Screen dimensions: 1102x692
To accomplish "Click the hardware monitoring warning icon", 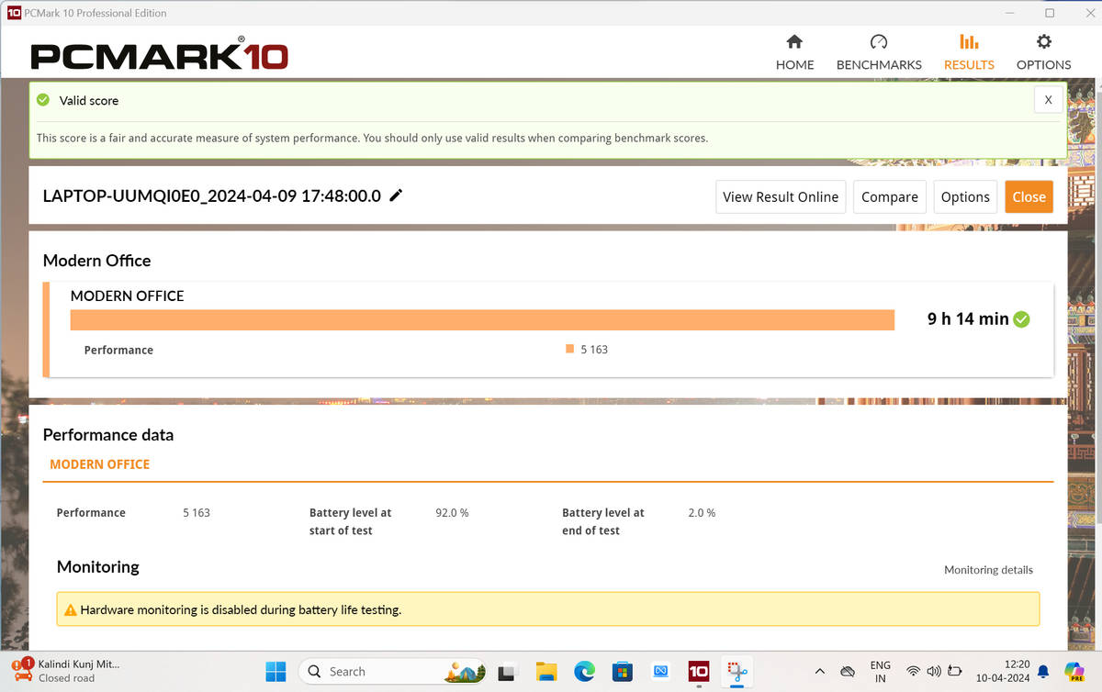I will click(70, 609).
